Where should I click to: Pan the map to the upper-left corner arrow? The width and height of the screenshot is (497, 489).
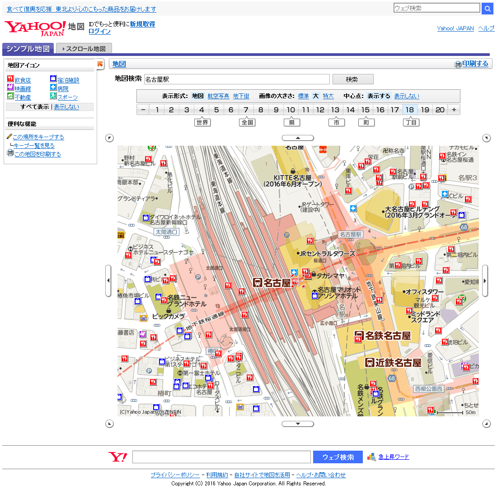coord(109,138)
